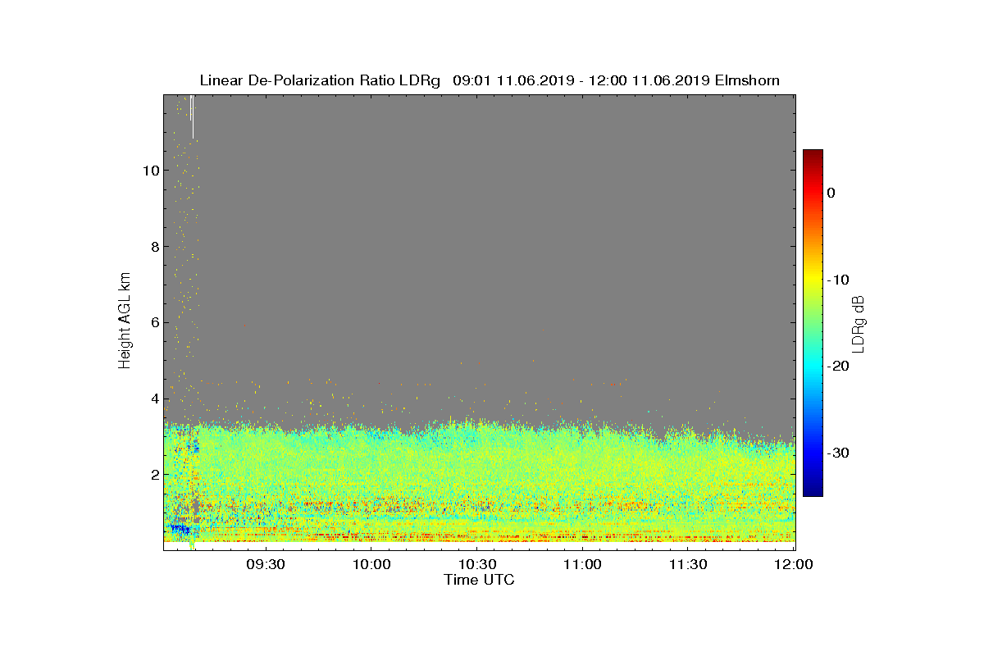Click the dark blue bottom of the colorbar
Screen dimensions: 984x656
(813, 490)
